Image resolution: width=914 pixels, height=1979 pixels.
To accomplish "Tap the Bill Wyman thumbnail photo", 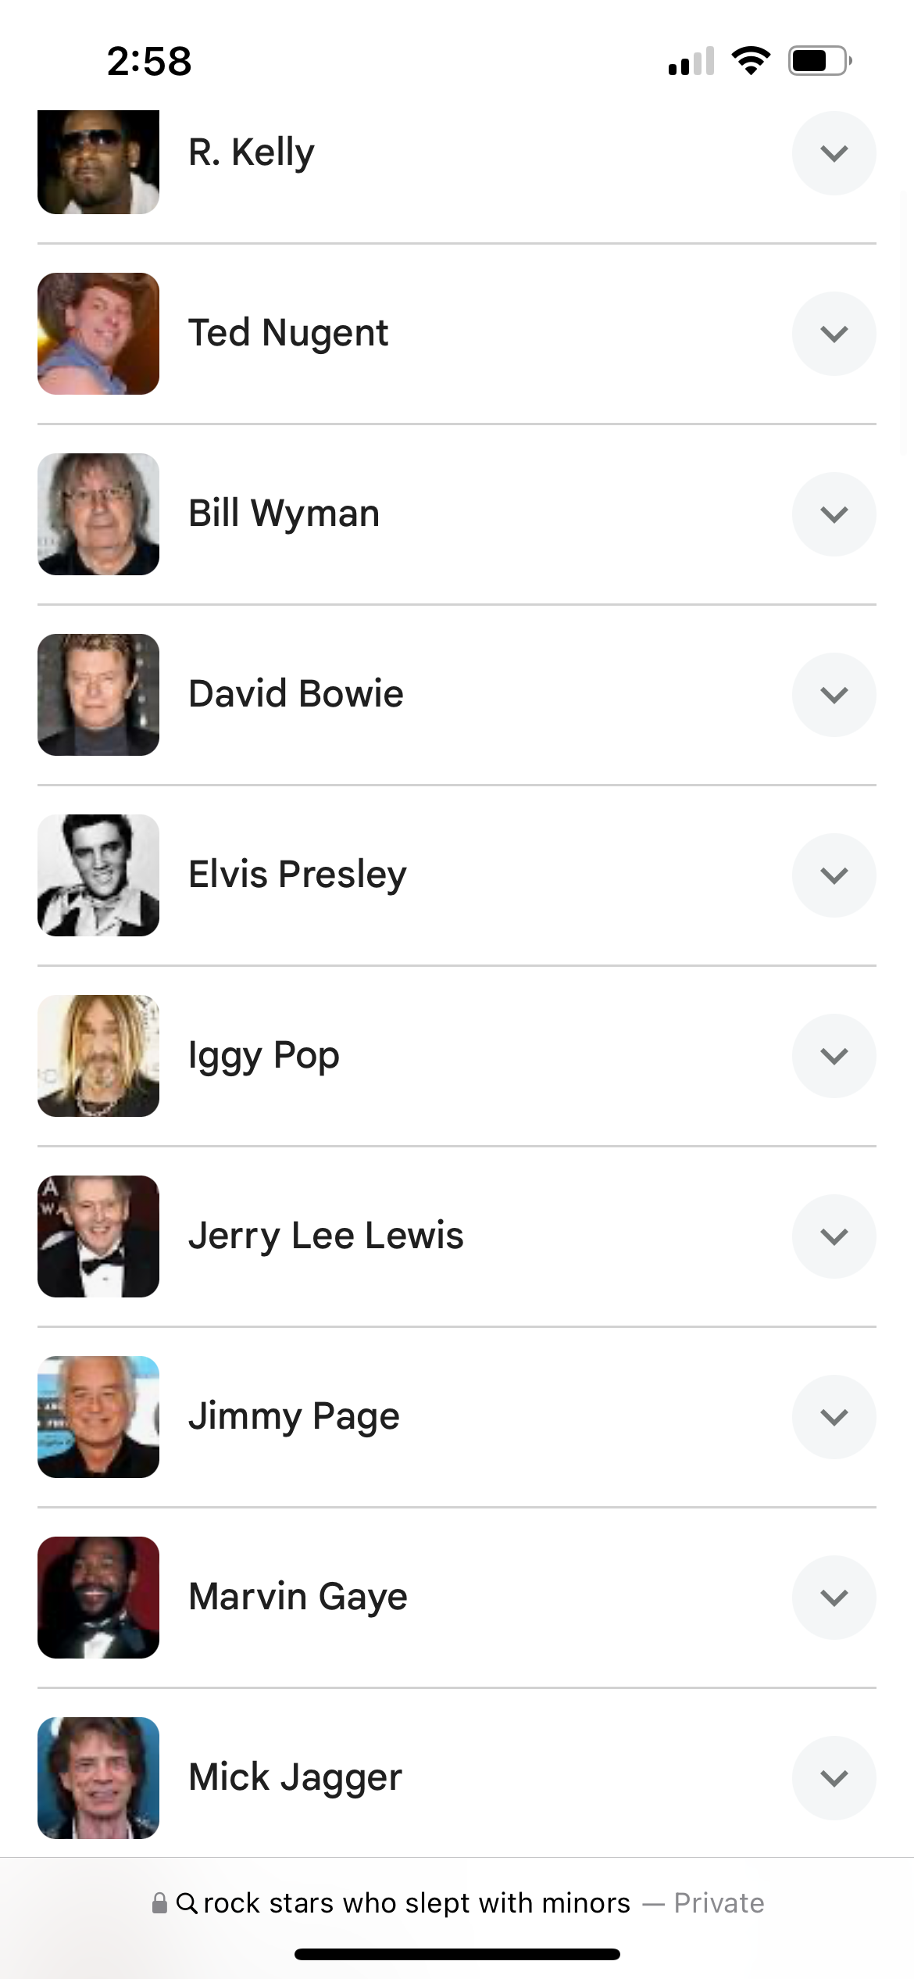I will [x=98, y=514].
